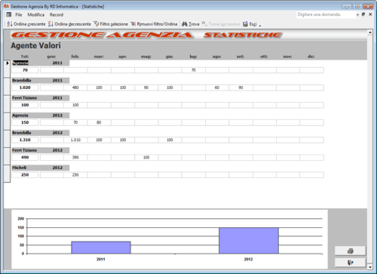Click Brambilla 2011 set value 90
377x274 pixels.
click(241, 88)
